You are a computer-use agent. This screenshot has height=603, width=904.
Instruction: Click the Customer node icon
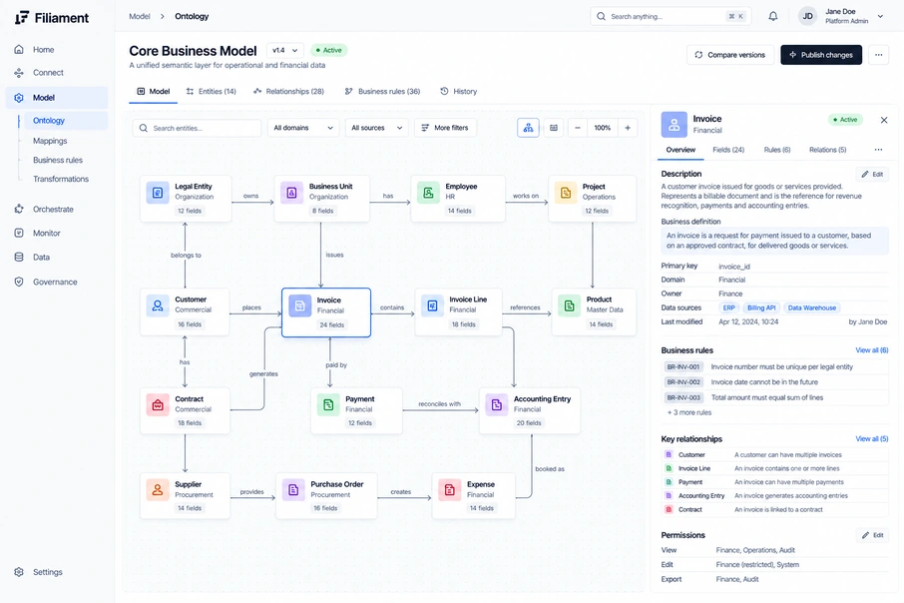pos(158,305)
